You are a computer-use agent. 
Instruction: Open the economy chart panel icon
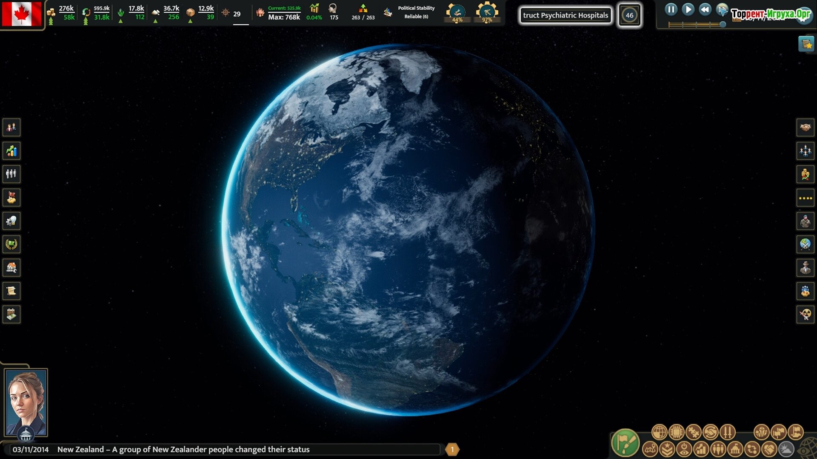click(11, 151)
